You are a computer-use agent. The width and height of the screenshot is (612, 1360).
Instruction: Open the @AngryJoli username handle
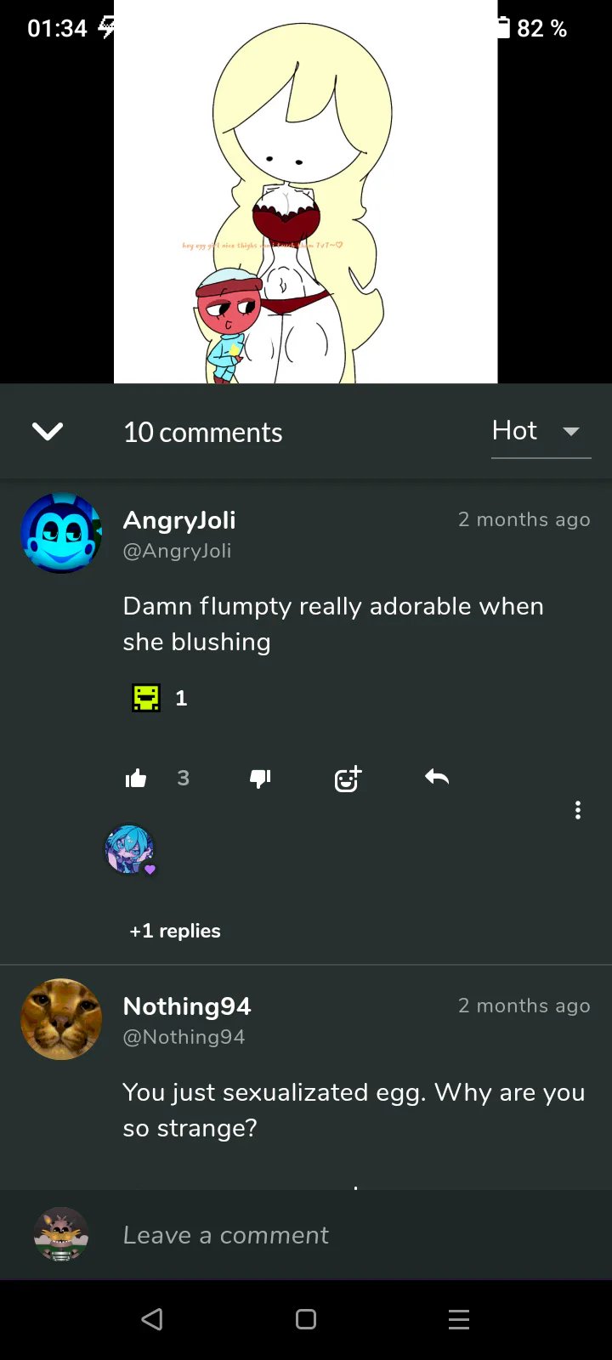[x=177, y=551]
